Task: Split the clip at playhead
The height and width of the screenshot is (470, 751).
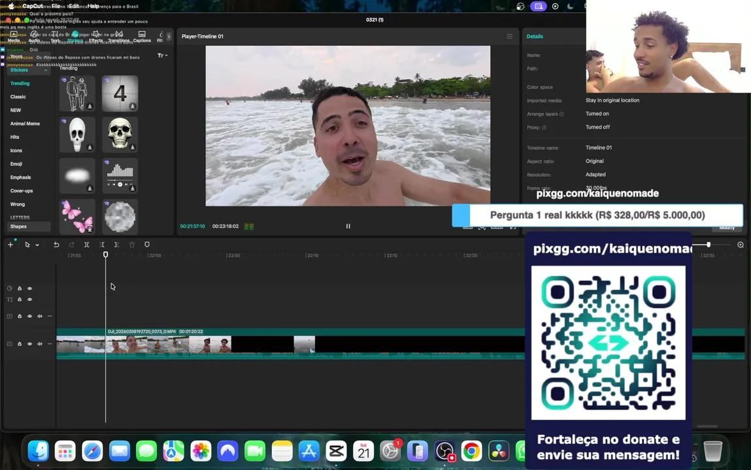Action: 87,245
